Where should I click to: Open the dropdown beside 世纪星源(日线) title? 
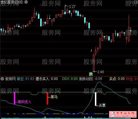click(x=26, y=2)
